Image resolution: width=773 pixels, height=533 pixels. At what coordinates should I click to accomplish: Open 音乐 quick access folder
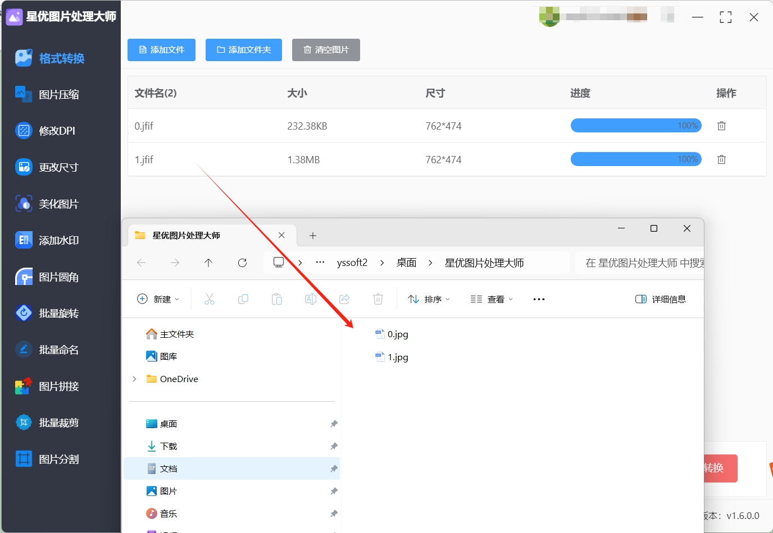[x=162, y=513]
